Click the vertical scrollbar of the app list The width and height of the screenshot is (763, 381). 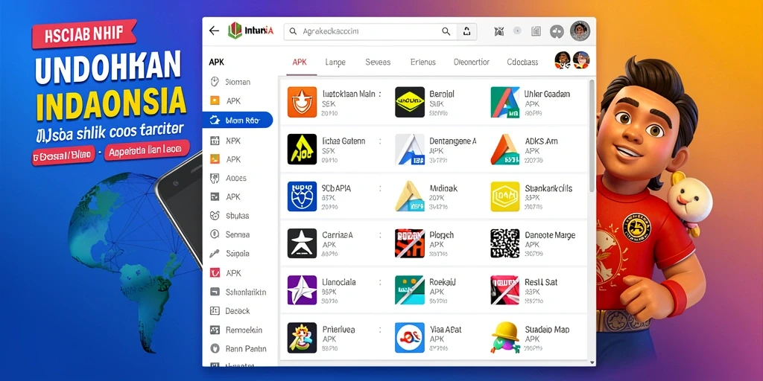tap(591, 135)
